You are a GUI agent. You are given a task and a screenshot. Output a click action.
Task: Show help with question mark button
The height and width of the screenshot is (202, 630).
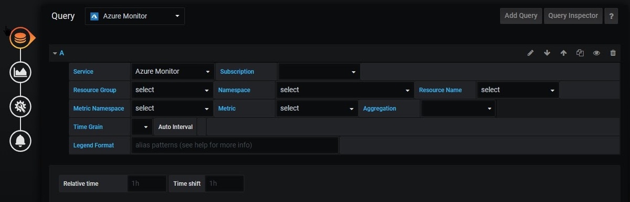(x=611, y=16)
